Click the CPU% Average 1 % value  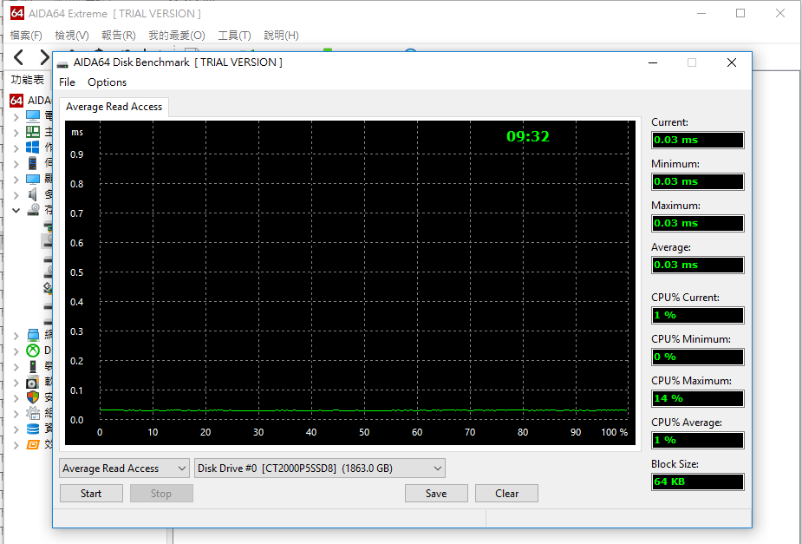coord(698,440)
